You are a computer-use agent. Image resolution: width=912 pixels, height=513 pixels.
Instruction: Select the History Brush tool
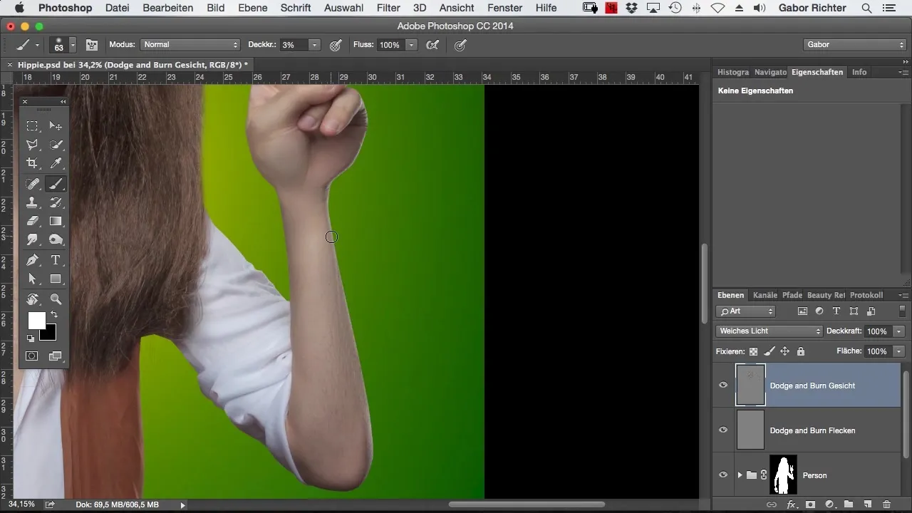click(x=56, y=203)
